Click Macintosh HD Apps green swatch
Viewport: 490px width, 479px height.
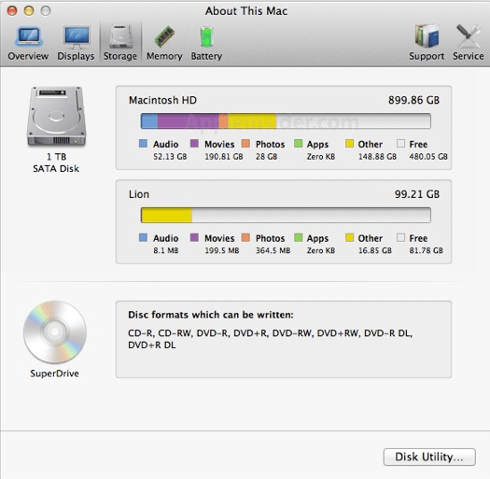(299, 144)
